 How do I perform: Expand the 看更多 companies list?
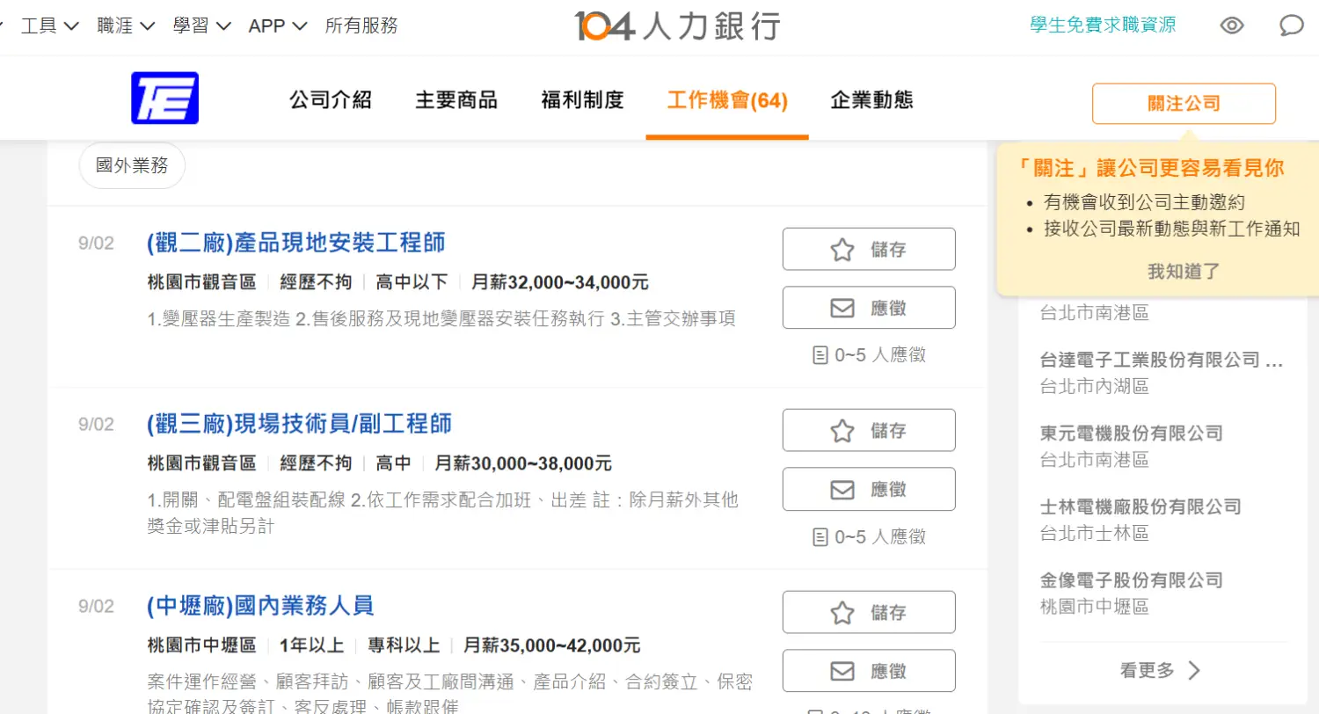coord(1161,670)
